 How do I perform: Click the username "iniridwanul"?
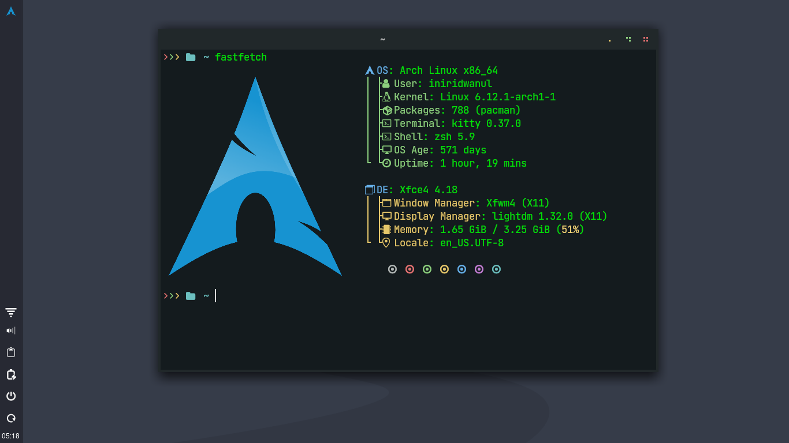pos(460,84)
